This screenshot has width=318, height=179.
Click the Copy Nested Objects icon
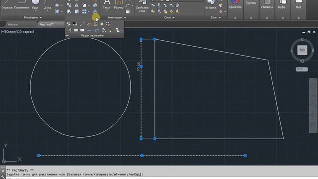pos(104,30)
